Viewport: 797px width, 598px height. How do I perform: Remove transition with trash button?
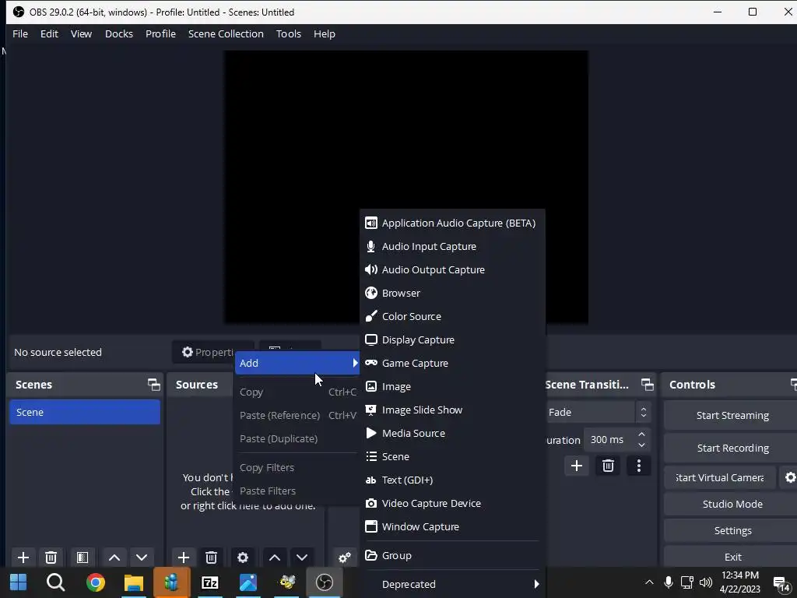pos(608,466)
